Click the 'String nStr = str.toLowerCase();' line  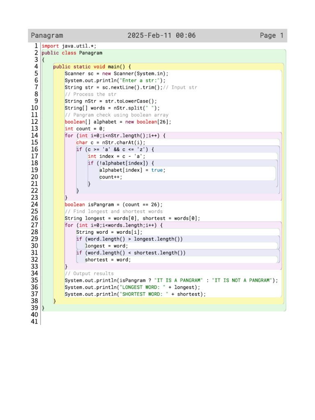coord(111,101)
